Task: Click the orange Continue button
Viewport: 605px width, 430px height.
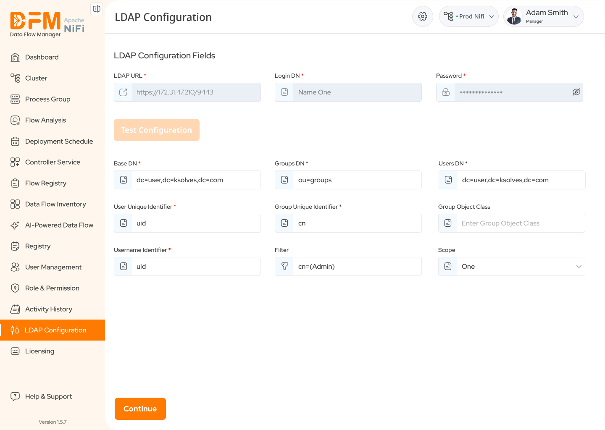Action: (x=140, y=409)
